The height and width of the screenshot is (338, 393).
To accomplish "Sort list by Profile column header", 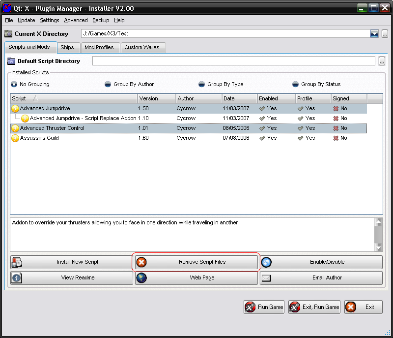I will coord(313,98).
